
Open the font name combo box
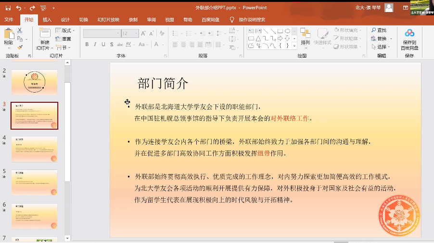pos(102,34)
